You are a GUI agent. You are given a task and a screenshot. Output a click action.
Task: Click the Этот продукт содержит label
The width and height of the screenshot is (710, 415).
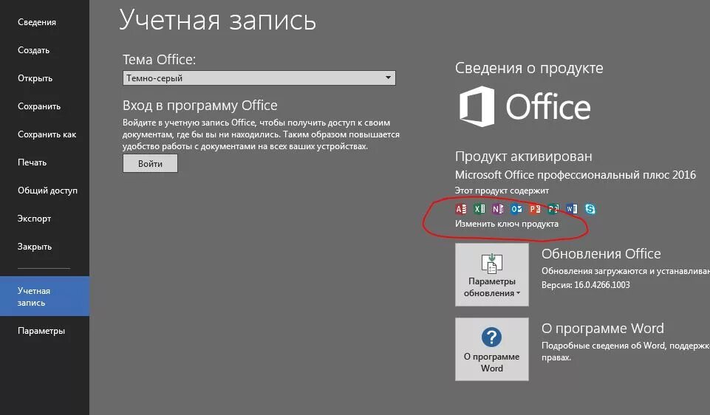[x=502, y=191]
